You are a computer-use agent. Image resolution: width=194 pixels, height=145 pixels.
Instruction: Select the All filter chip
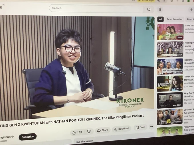tap(160, 19)
